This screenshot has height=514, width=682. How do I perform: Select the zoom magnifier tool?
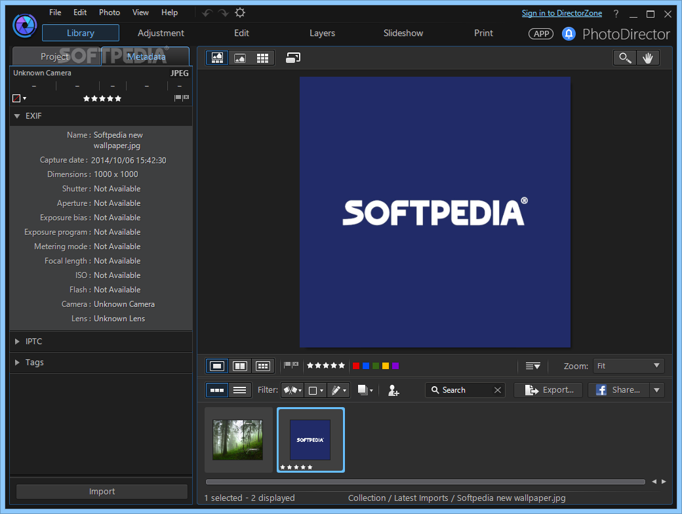pyautogui.click(x=625, y=58)
